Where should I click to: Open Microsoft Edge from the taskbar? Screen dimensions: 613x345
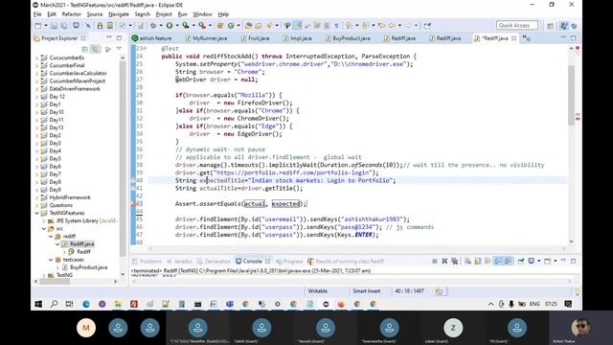[x=86, y=304]
